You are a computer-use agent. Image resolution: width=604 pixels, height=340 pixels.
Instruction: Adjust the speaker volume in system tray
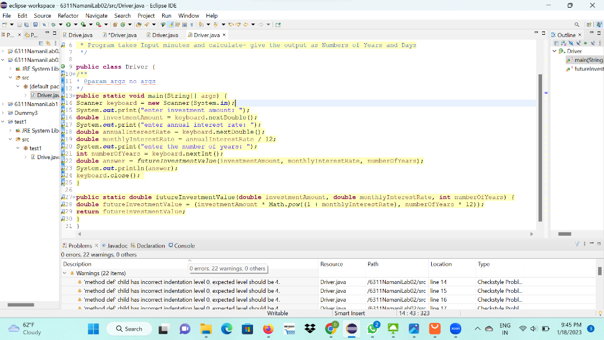point(533,329)
